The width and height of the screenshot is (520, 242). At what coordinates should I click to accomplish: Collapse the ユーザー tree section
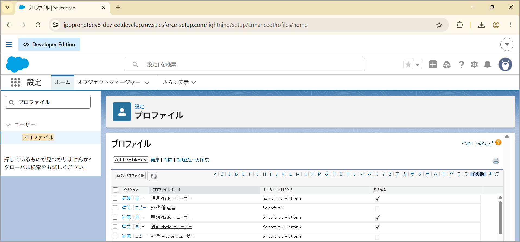click(8, 125)
